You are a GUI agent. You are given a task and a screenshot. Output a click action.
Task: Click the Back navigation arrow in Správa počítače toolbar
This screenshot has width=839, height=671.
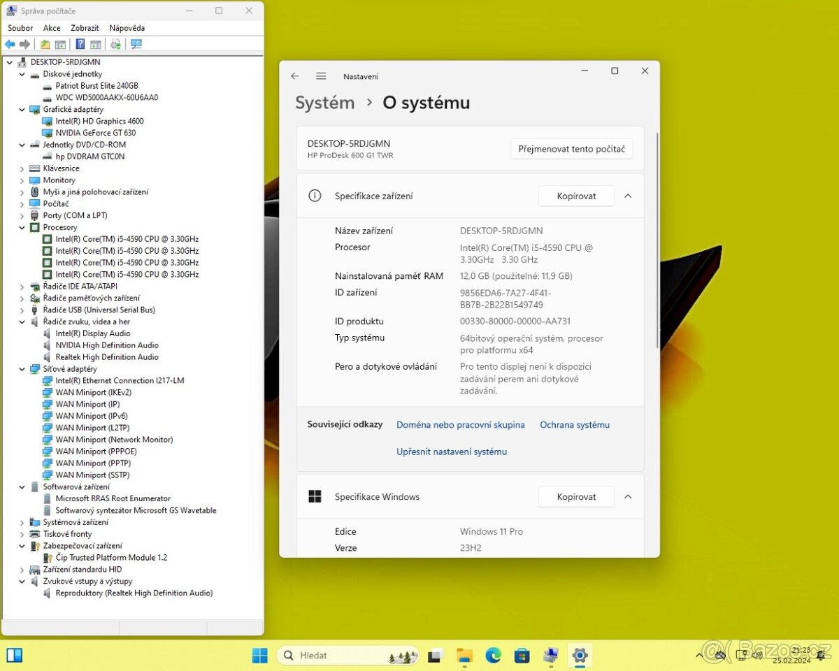9,43
